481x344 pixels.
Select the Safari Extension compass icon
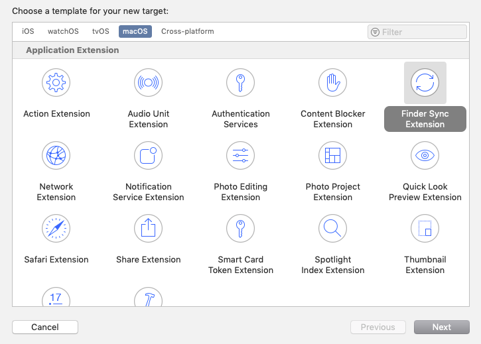pos(56,229)
